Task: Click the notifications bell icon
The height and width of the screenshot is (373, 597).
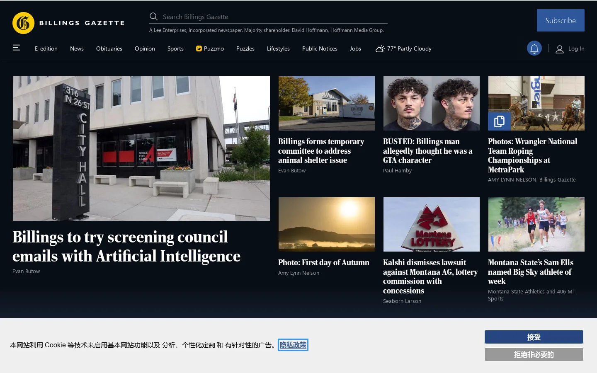Action: (534, 48)
